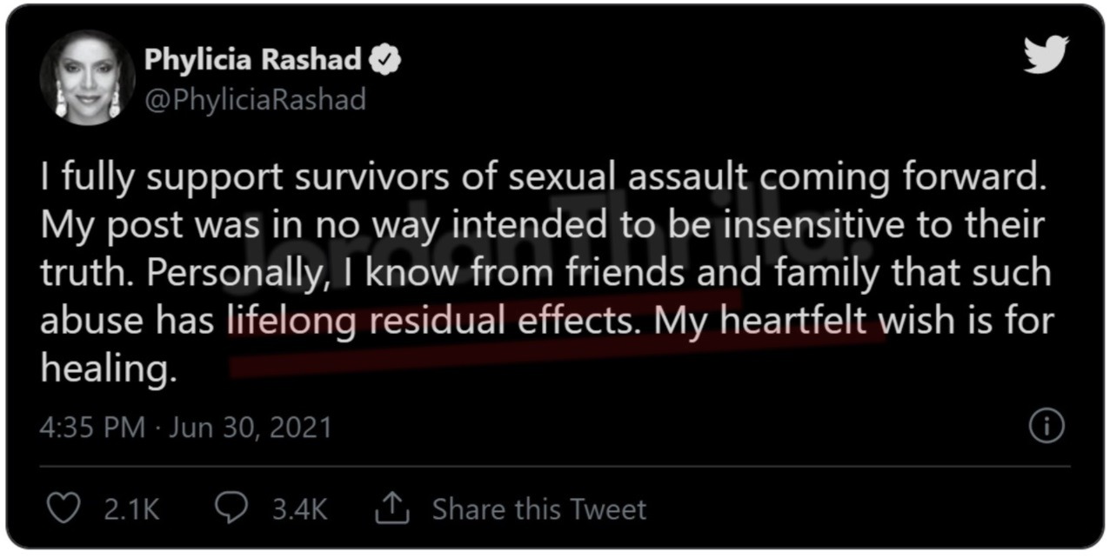Viewport: 1110px width, 558px height.
Task: Click the 3.4K replies count
Action: click(300, 509)
